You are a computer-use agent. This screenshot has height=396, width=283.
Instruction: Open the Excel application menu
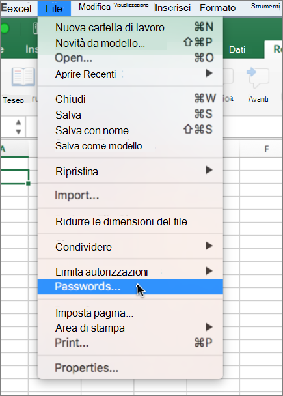point(16,8)
